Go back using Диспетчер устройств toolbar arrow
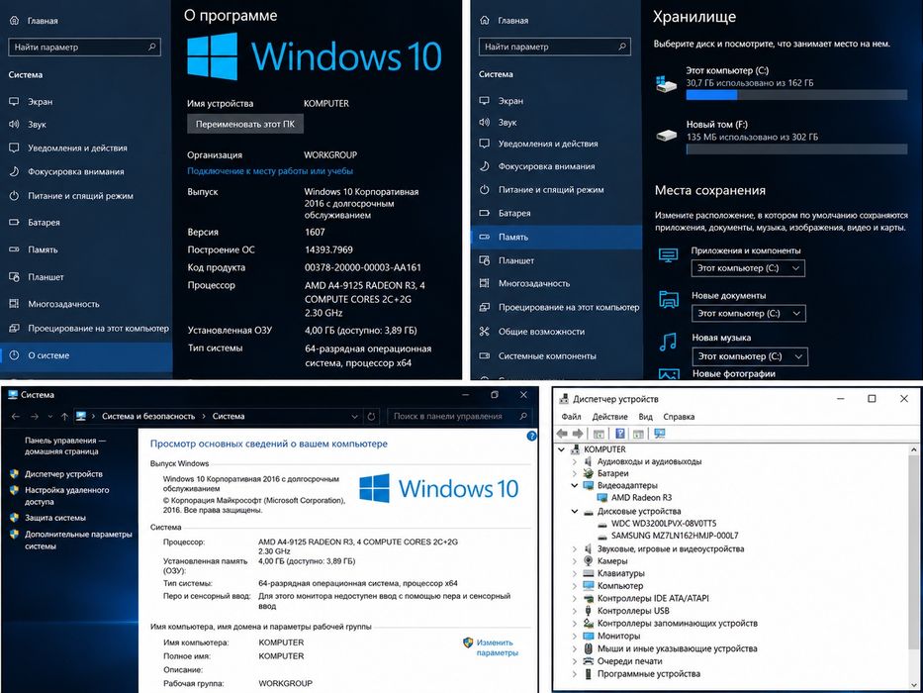923x693 pixels. point(562,434)
